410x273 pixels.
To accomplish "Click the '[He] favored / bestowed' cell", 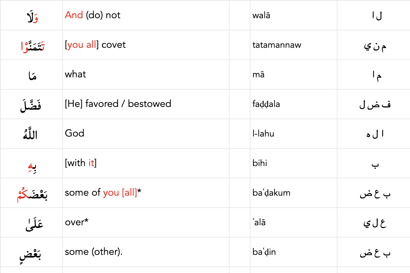I will click(x=118, y=104).
